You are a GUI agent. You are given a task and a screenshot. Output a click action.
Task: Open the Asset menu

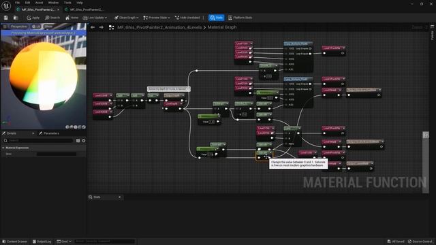click(39, 3)
